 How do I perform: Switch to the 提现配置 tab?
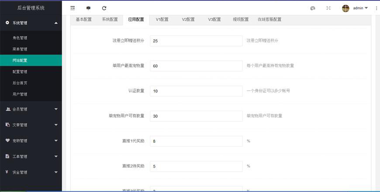[240, 19]
